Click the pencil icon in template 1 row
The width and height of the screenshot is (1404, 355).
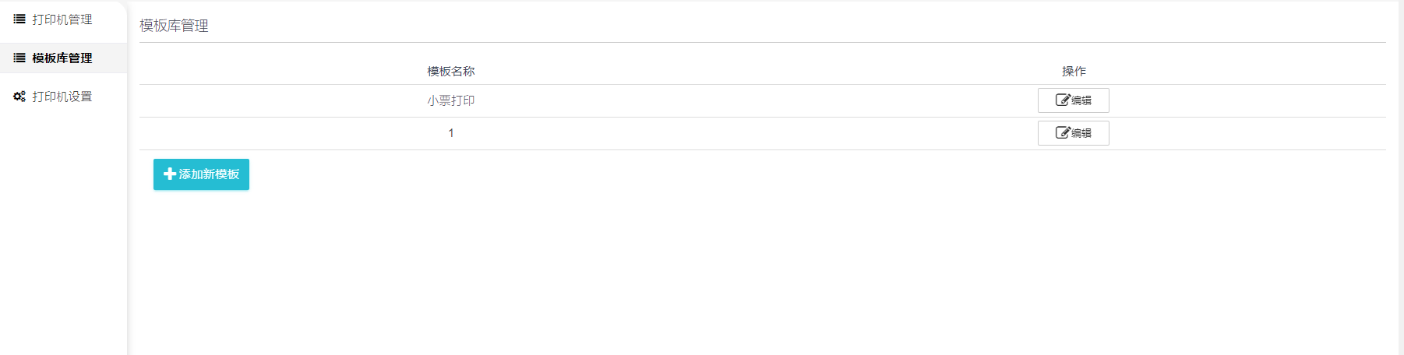coord(1063,132)
